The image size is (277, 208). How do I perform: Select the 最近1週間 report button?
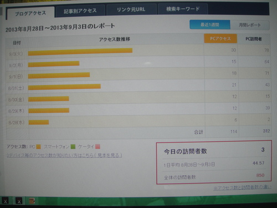point(210,24)
